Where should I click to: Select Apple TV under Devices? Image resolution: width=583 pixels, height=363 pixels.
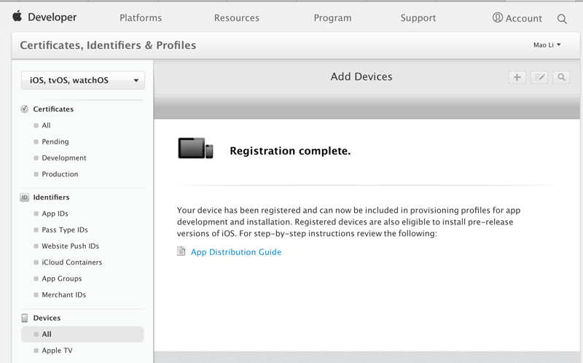point(57,351)
